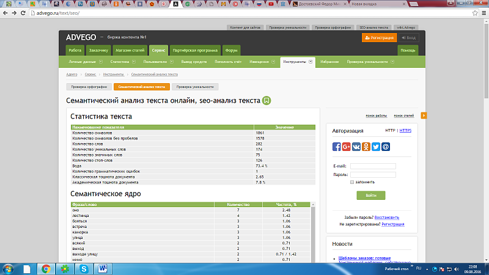The image size is (489, 275).
Task: Expand the Извещения submenu arrow
Action: pyautogui.click(x=273, y=62)
